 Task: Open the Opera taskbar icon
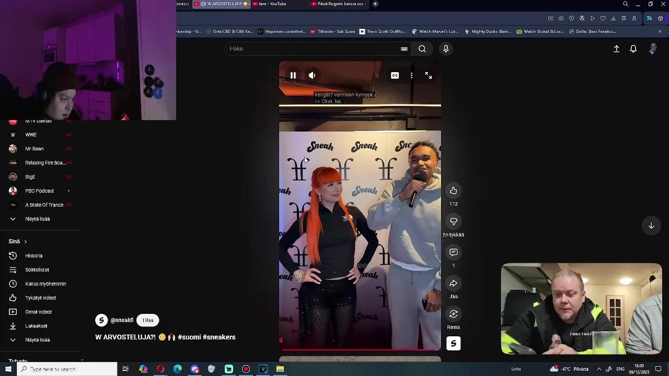coord(160,369)
